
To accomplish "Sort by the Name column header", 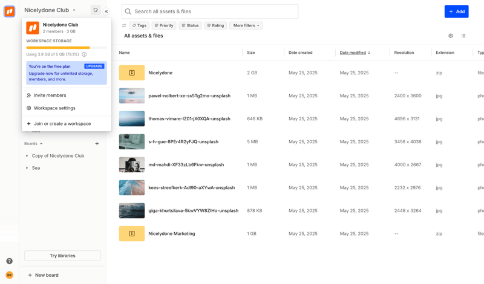I will (x=125, y=53).
